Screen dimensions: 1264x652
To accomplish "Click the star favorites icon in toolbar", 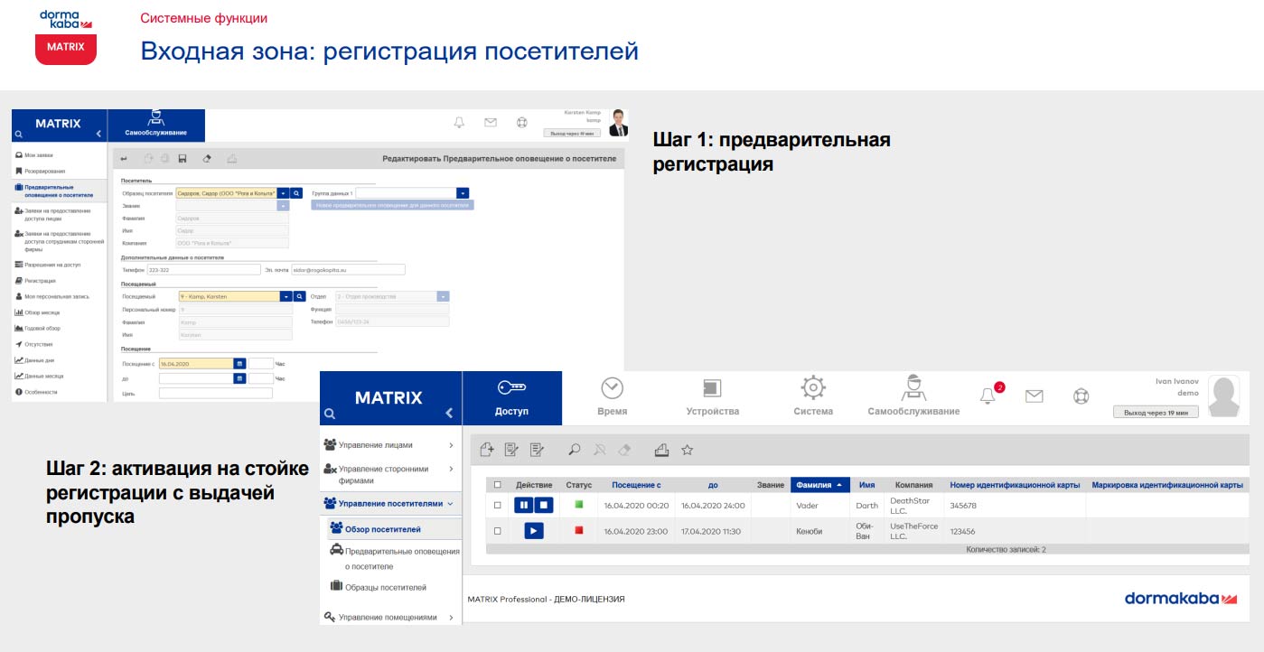I will (x=687, y=449).
